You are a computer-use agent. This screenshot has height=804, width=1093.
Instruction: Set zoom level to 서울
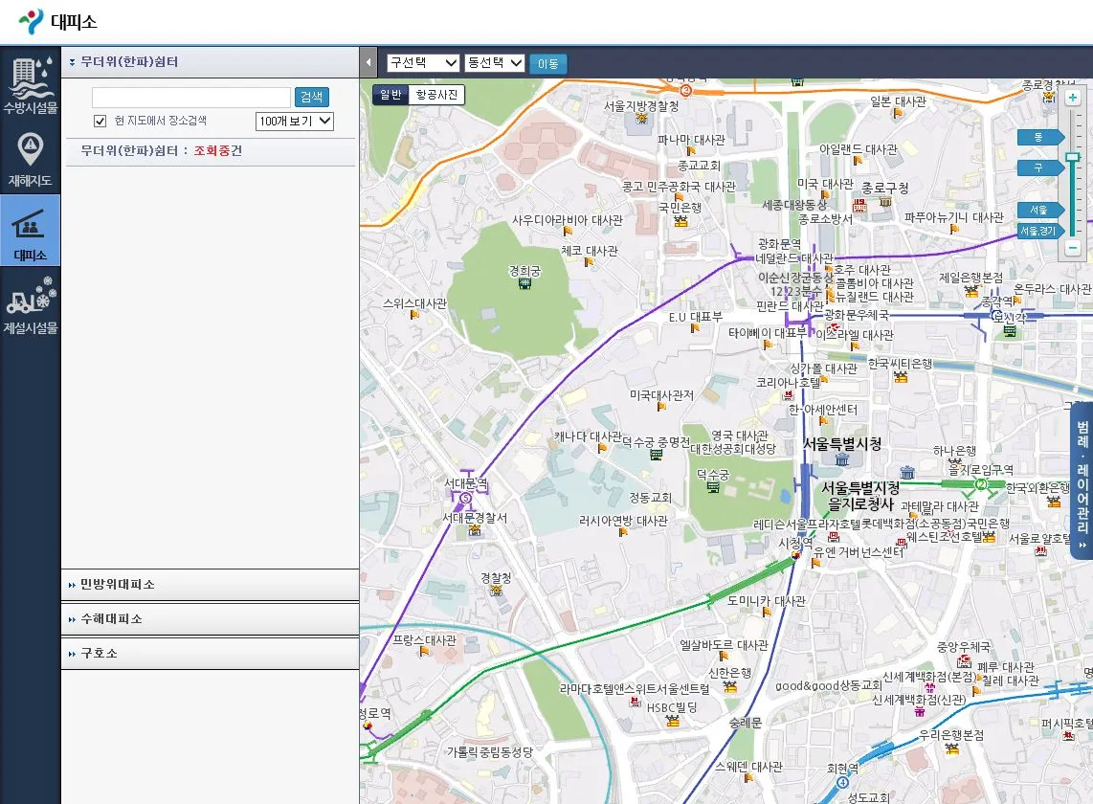coord(1039,210)
